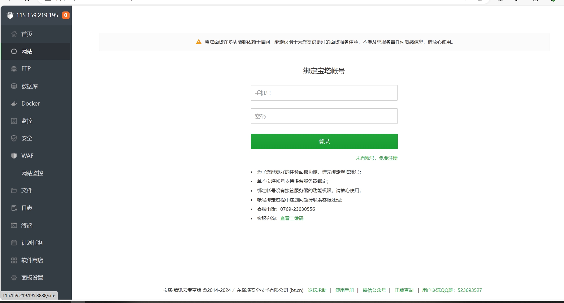Select 终端 in the sidebar
Viewport: 564px width, 303px height.
[36, 225]
